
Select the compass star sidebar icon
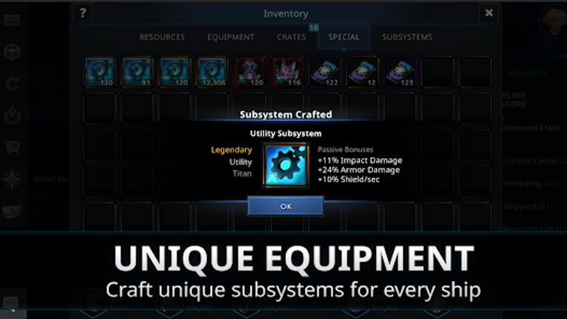point(13,180)
